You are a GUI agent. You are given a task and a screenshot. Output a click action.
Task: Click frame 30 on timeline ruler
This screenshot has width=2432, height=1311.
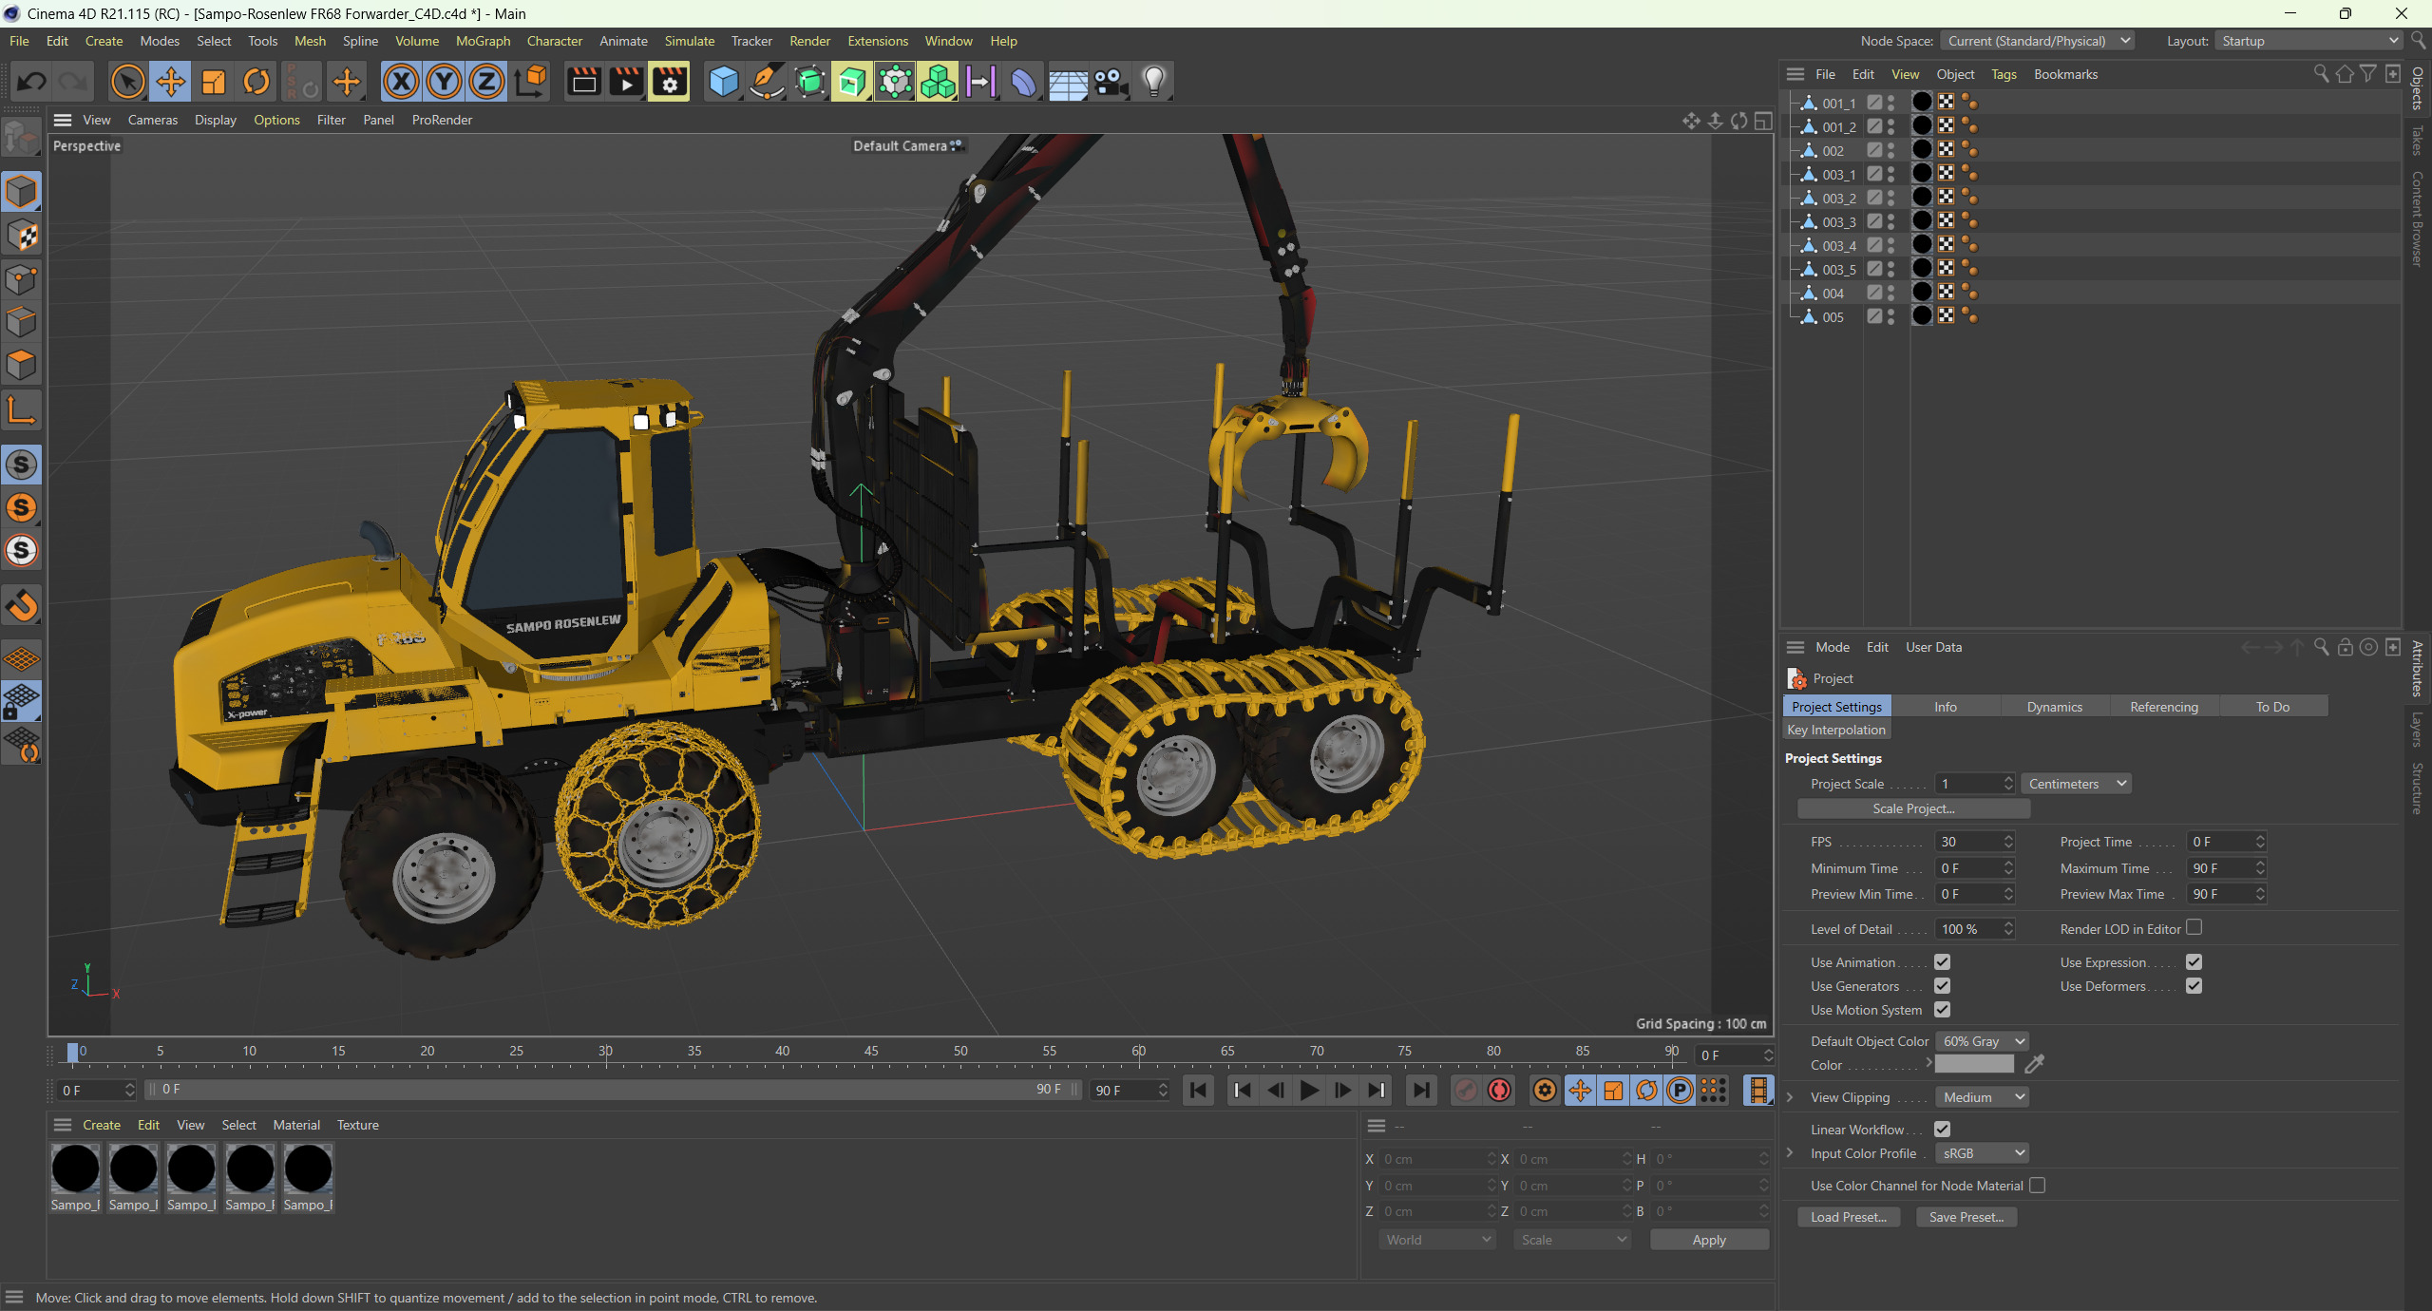[x=605, y=1051]
